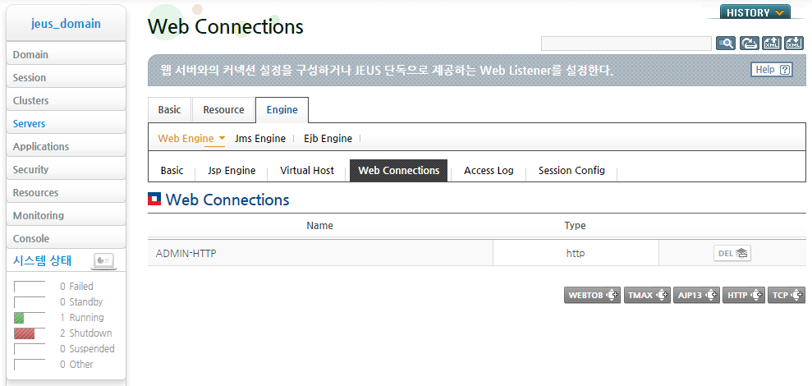The width and height of the screenshot is (812, 386).
Task: Click the Type column header
Action: coord(575,225)
